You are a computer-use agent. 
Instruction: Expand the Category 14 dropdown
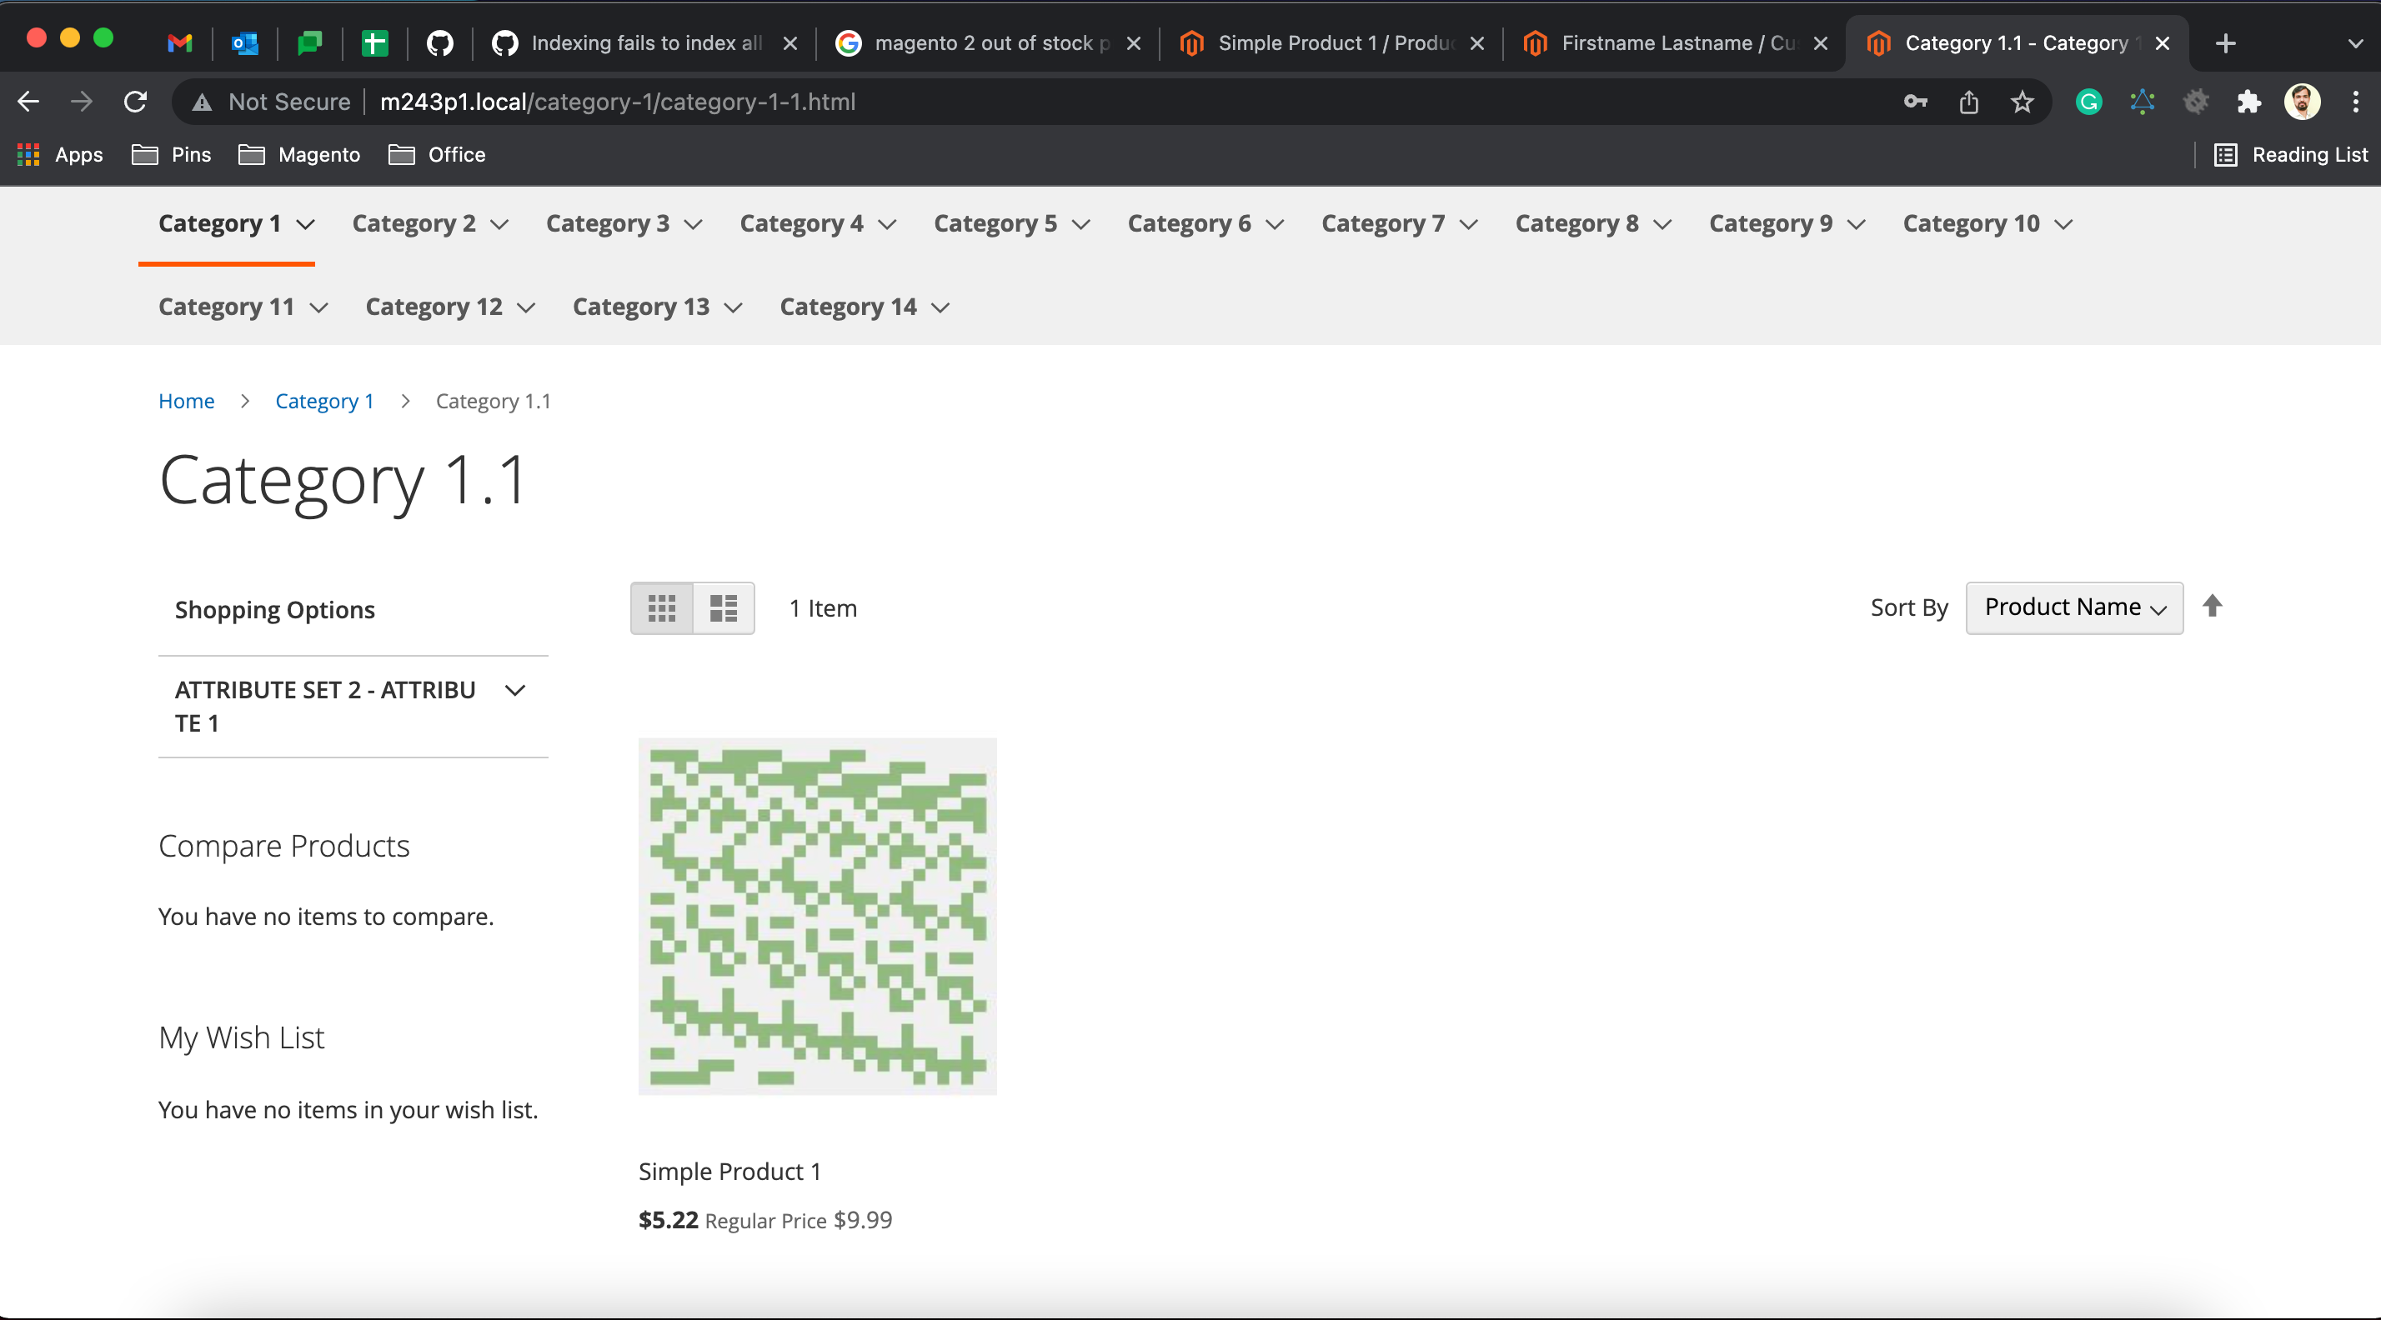[x=864, y=307]
